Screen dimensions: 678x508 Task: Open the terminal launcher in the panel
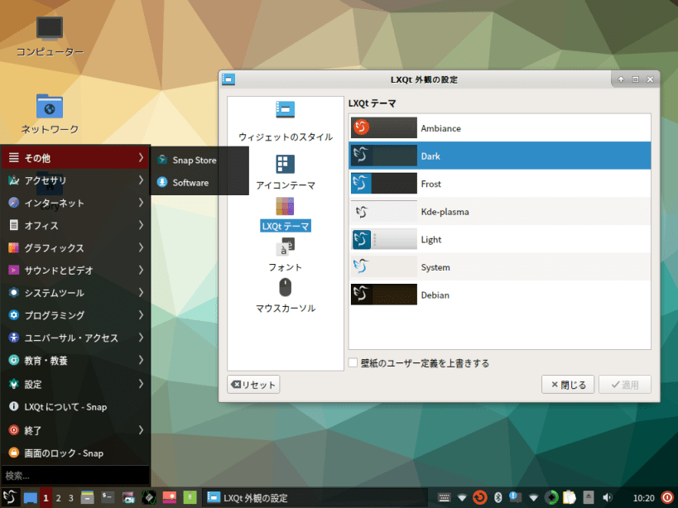pyautogui.click(x=108, y=497)
